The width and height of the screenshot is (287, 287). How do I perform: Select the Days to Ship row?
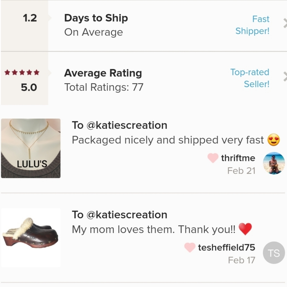(x=96, y=18)
